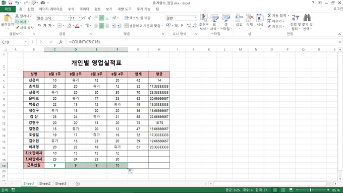Redo the last undone action
This screenshot has width=343, height=193.
pos(26,3)
